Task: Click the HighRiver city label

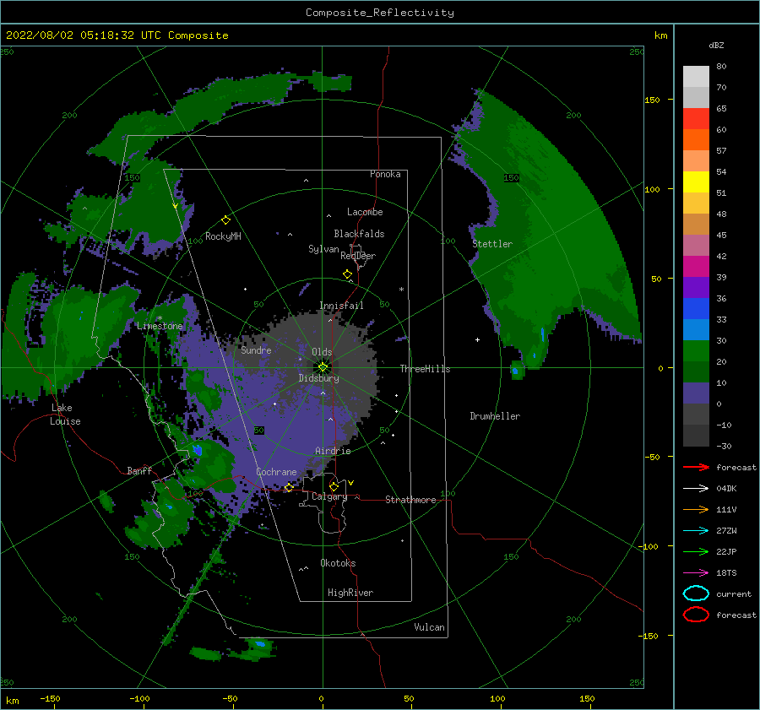Action: point(350,593)
